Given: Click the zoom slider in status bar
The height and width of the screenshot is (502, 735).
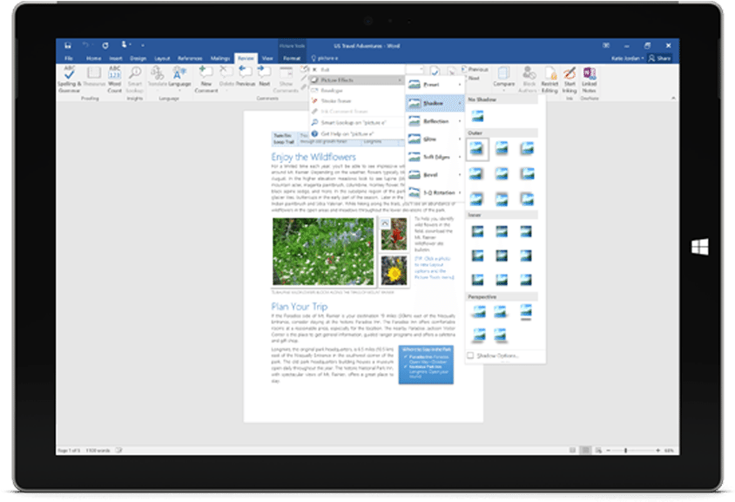Looking at the screenshot, I should tap(625, 451).
